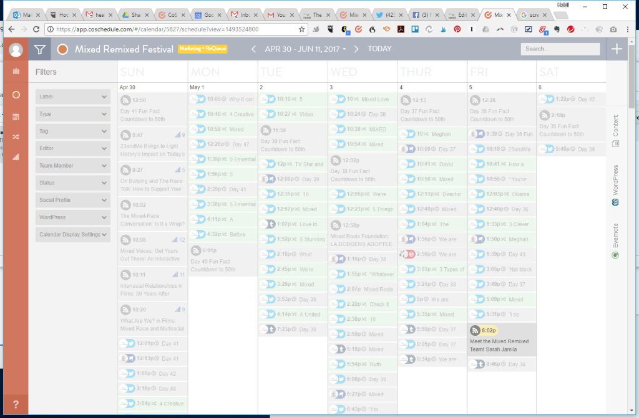Viewport: 639px width, 418px height.
Task: Open the 10:20 What Are We? in Films post
Action: (x=152, y=319)
